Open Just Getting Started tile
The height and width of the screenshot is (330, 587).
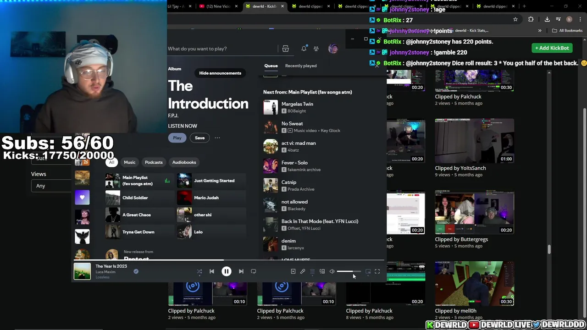click(x=211, y=181)
